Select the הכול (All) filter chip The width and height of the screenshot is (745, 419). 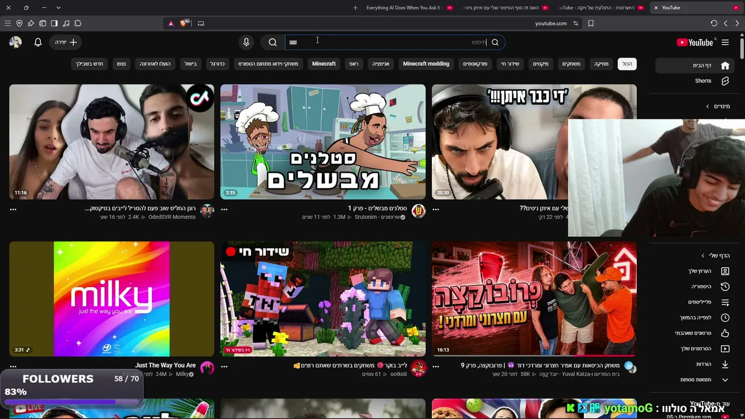tap(627, 64)
